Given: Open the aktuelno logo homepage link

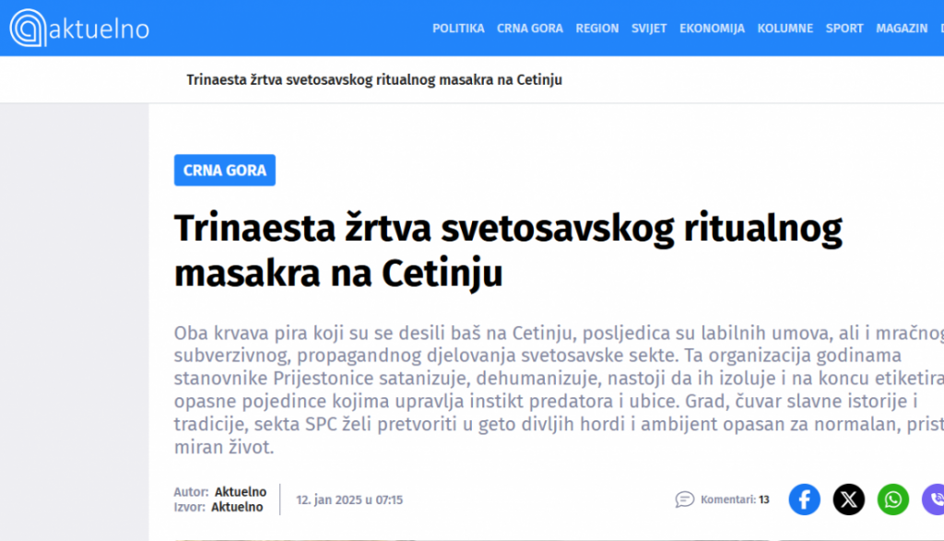Looking at the screenshot, I should (79, 28).
